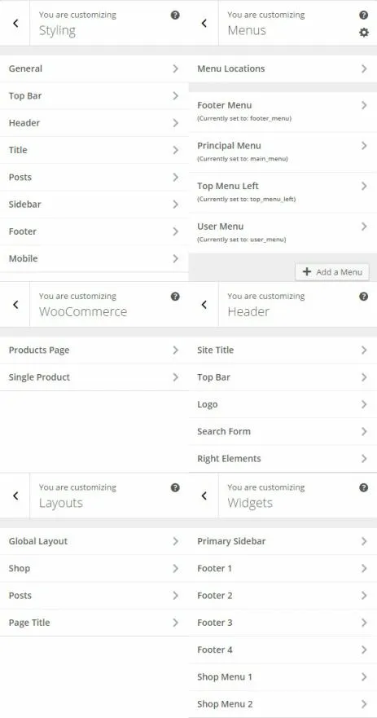Viewport: 377px width, 718px height.
Task: Open the Mobile styling section
Action: tap(94, 258)
